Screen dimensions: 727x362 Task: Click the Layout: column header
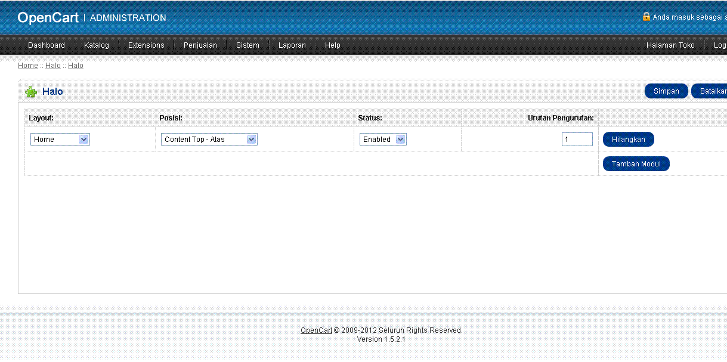pyautogui.click(x=41, y=118)
